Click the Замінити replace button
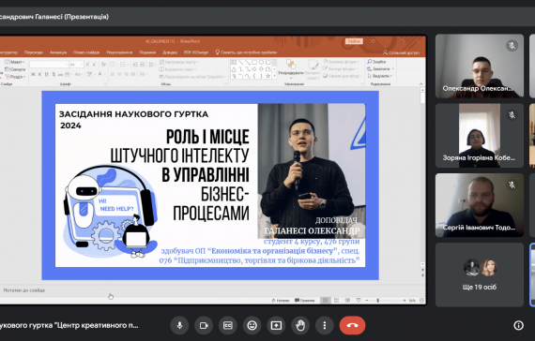 [x=381, y=68]
